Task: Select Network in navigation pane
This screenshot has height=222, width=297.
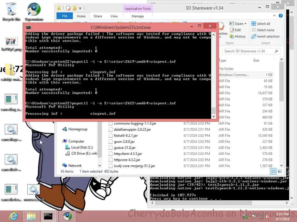Action: (72, 166)
